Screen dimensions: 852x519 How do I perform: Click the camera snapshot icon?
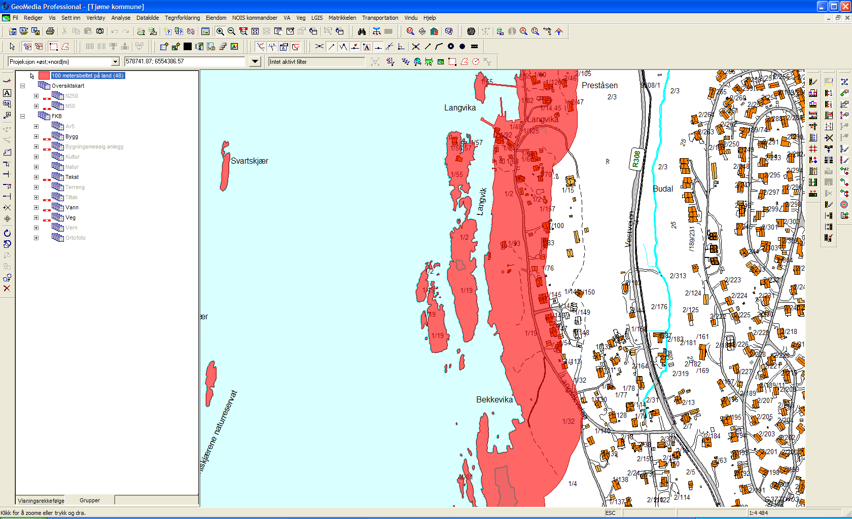pyautogui.click(x=100, y=31)
